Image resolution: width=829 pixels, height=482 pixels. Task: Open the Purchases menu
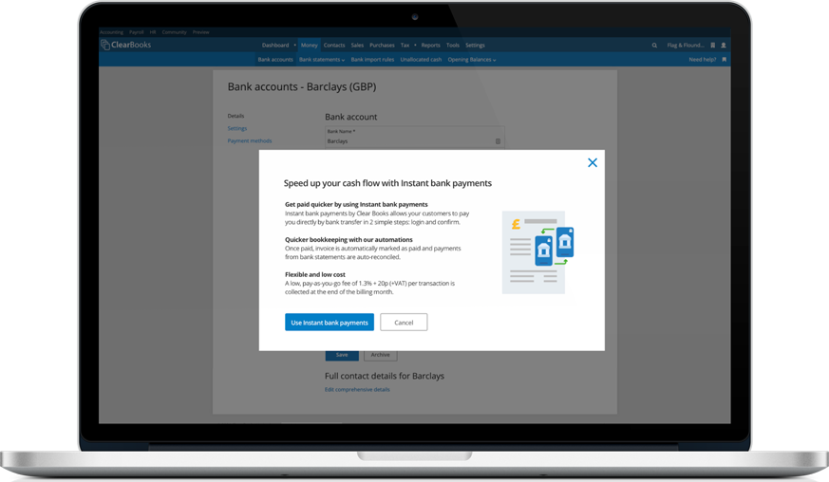coord(382,46)
